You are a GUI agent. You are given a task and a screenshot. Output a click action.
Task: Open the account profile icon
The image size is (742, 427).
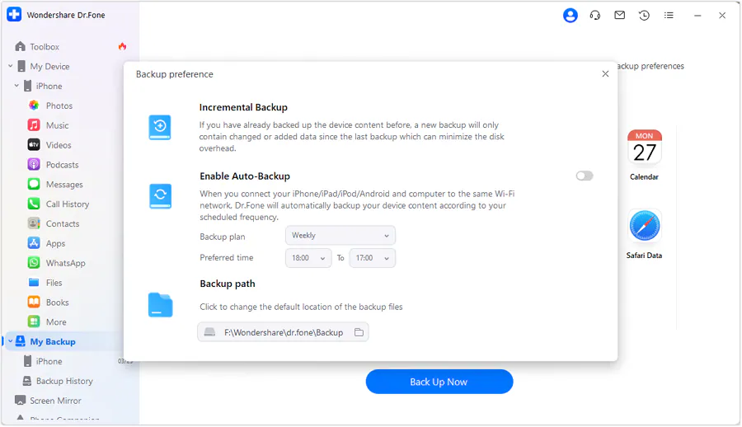570,16
